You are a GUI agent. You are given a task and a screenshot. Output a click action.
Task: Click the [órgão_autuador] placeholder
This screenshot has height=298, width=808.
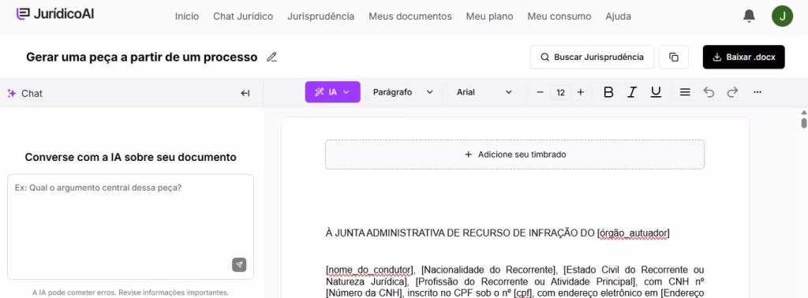[634, 233]
